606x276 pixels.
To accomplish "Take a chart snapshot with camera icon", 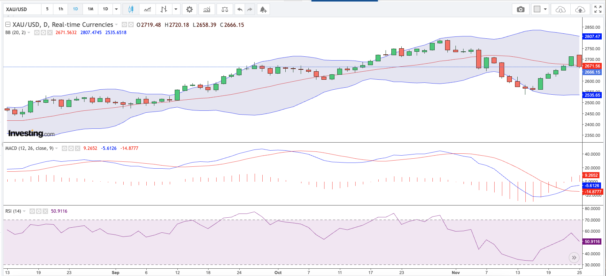I will click(x=520, y=9).
